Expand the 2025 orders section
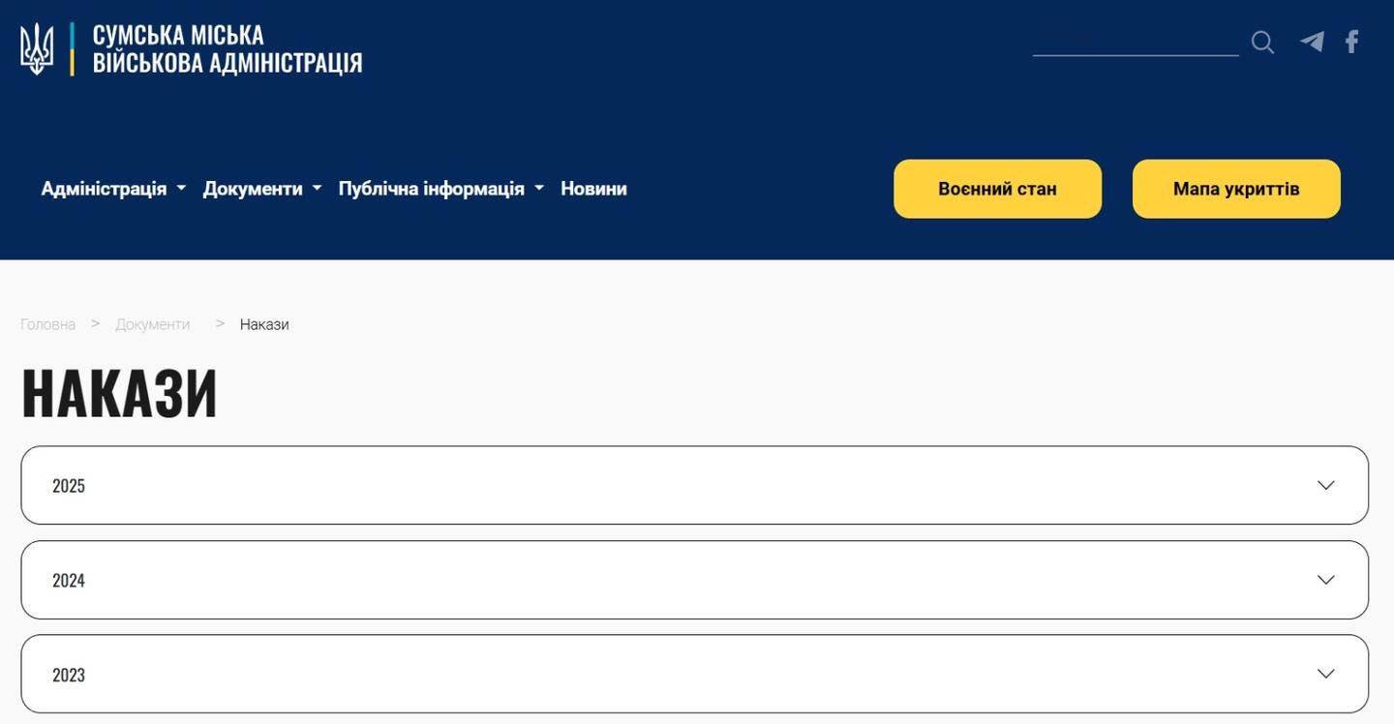Screen dimensions: 1394x724 pyautogui.click(x=678, y=485)
